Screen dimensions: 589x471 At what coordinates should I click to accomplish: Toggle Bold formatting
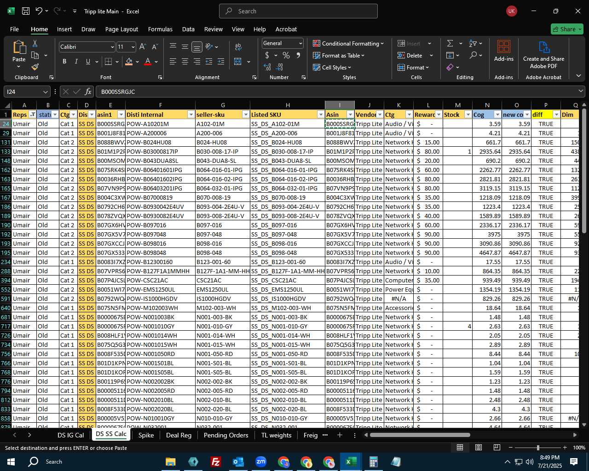(x=64, y=61)
